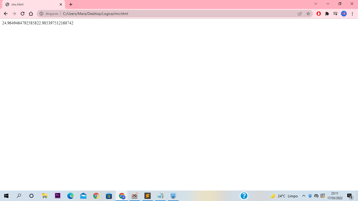Open Windows Security tray icon
Image resolution: width=358 pixels, height=201 pixels.
click(310, 196)
